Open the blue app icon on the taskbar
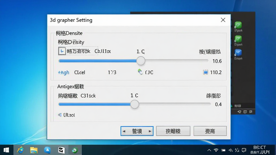The height and width of the screenshot is (155, 276). tap(47, 150)
